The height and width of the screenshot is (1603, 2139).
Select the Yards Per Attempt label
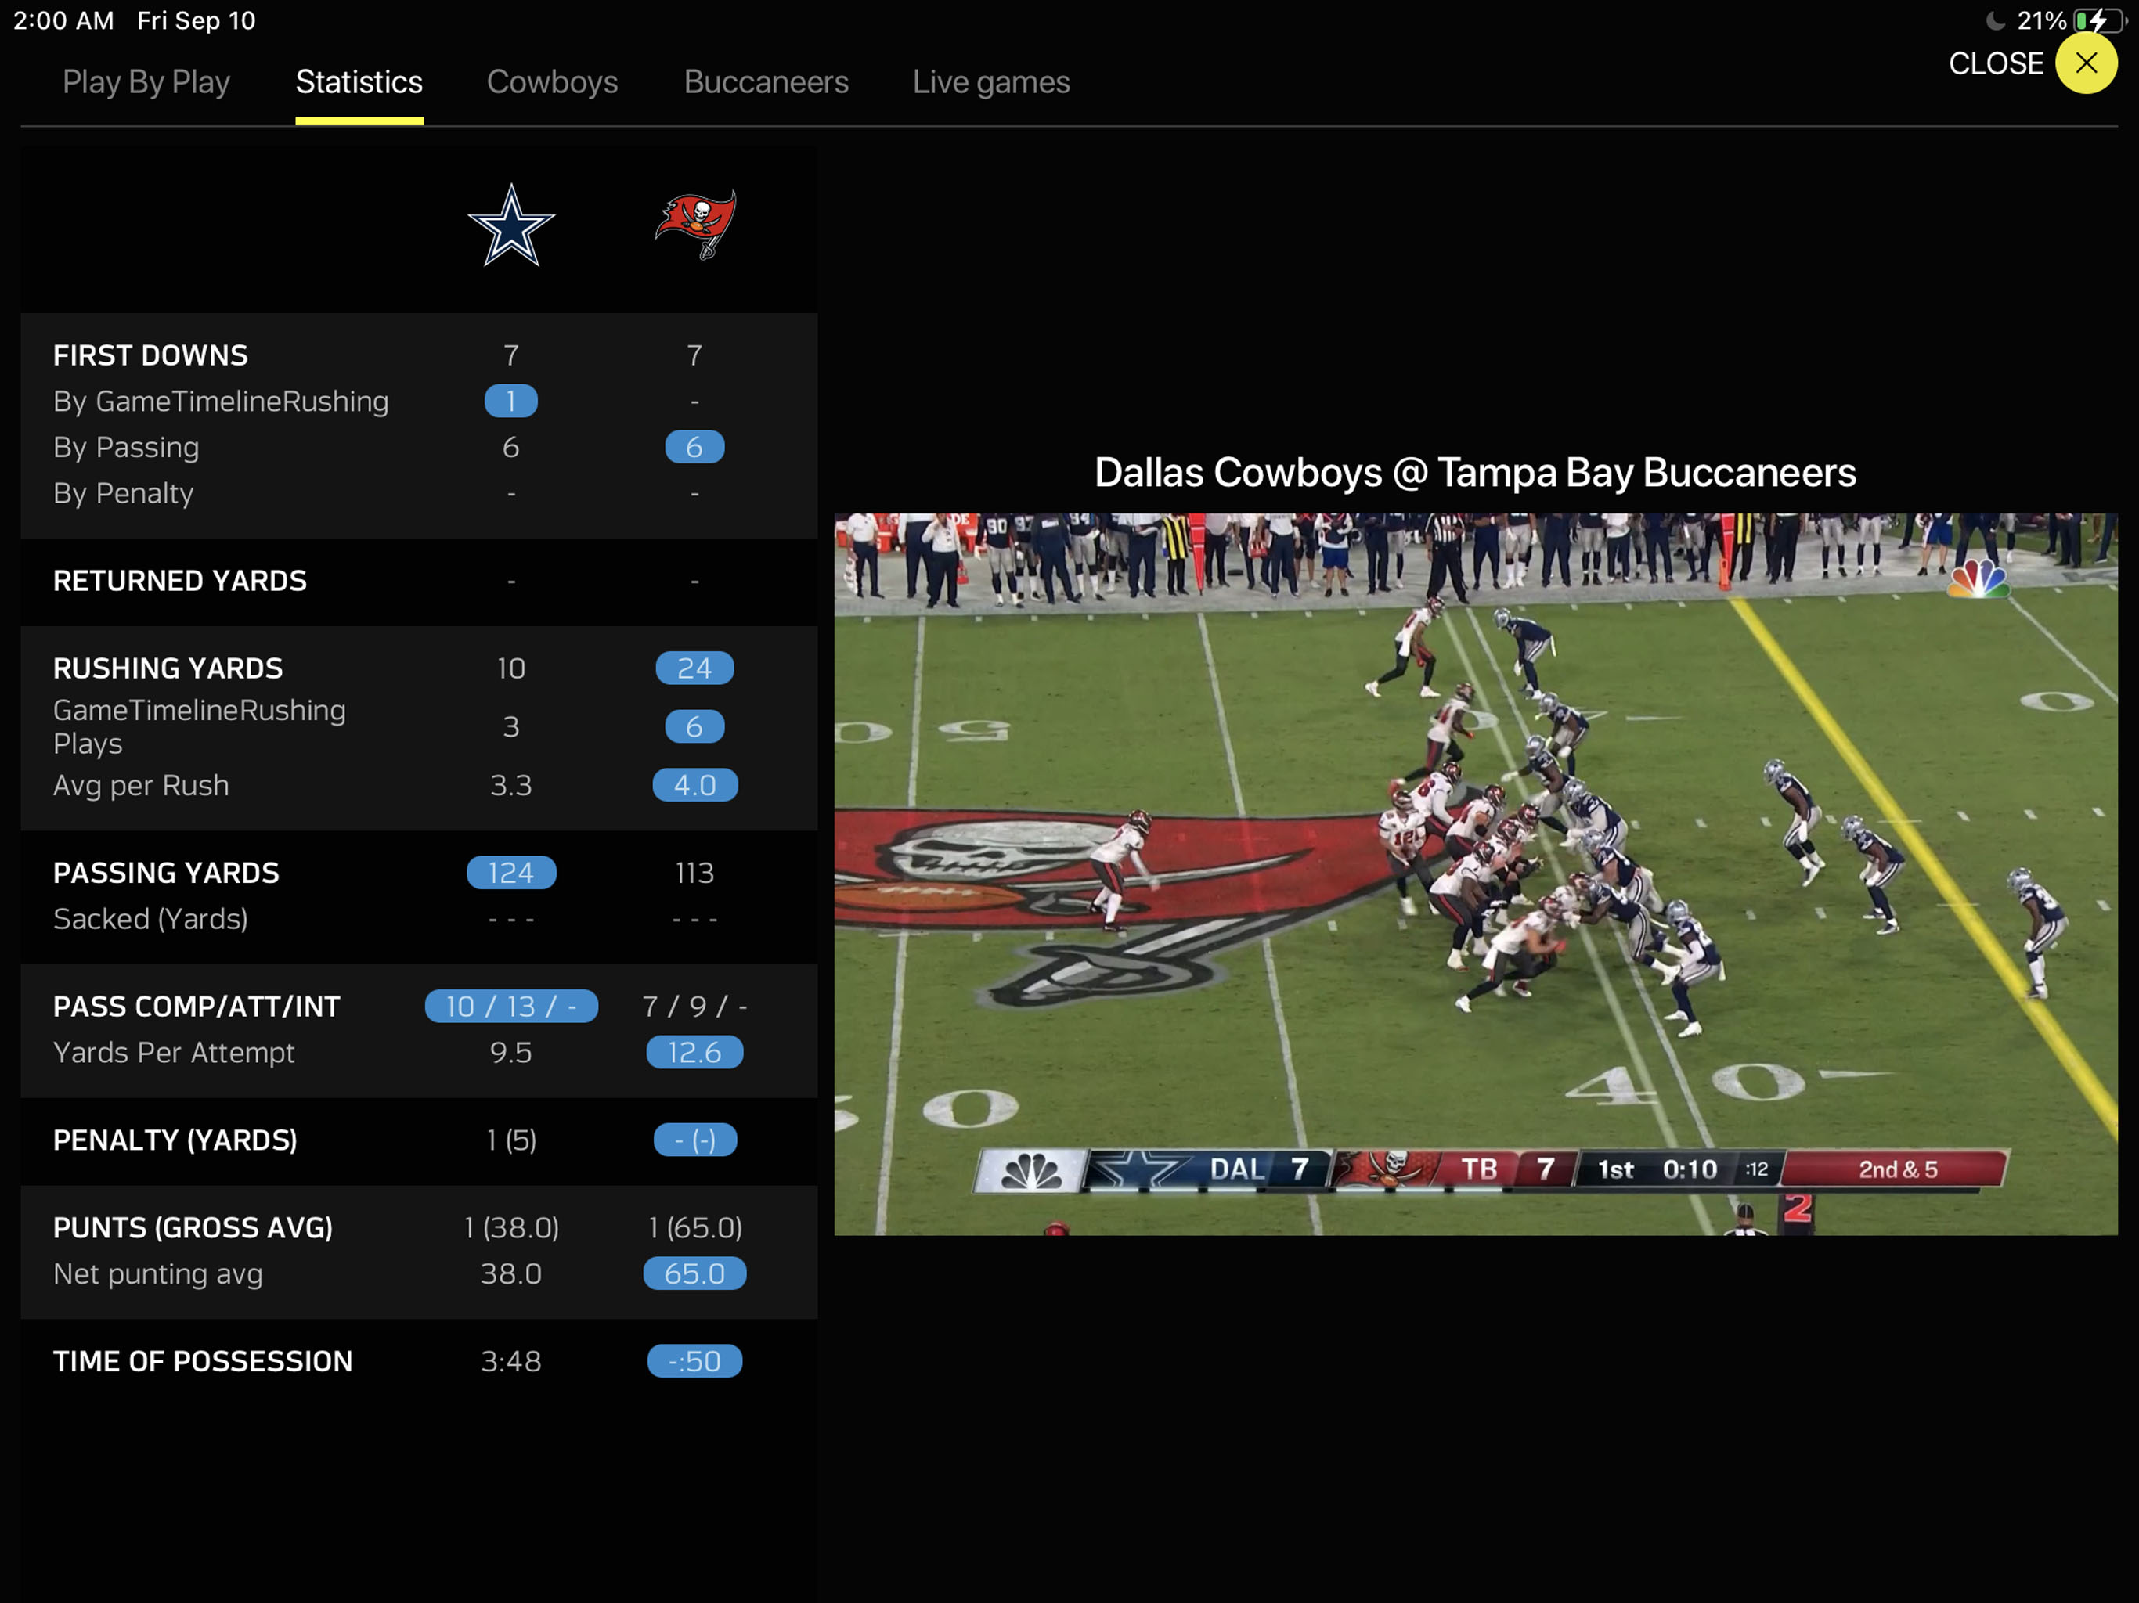pyautogui.click(x=174, y=1052)
